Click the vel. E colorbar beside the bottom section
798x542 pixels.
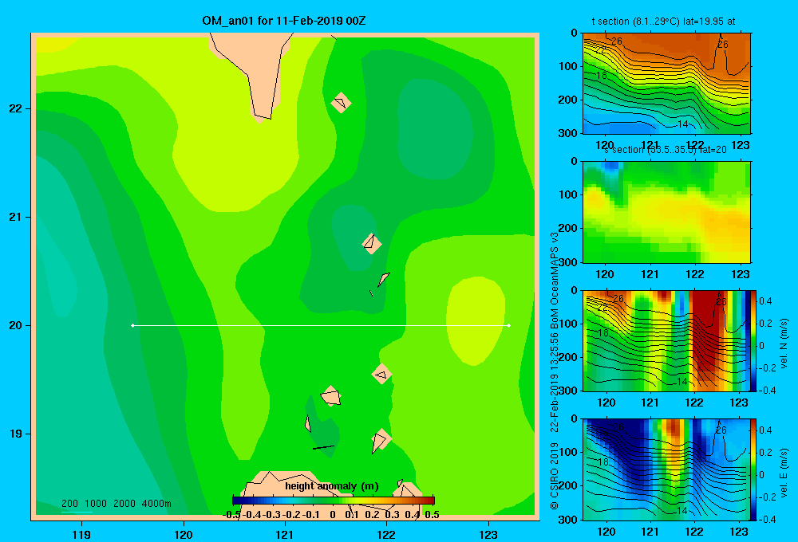[754, 469]
